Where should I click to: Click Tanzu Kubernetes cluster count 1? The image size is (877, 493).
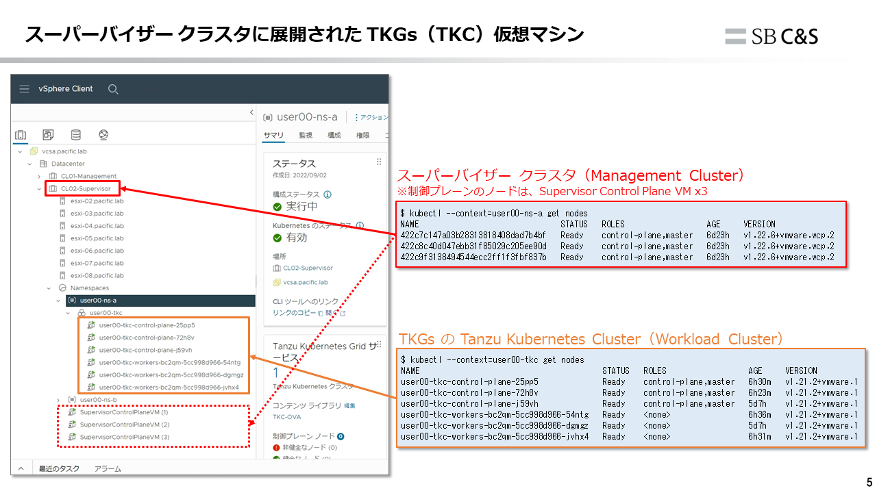click(x=276, y=373)
